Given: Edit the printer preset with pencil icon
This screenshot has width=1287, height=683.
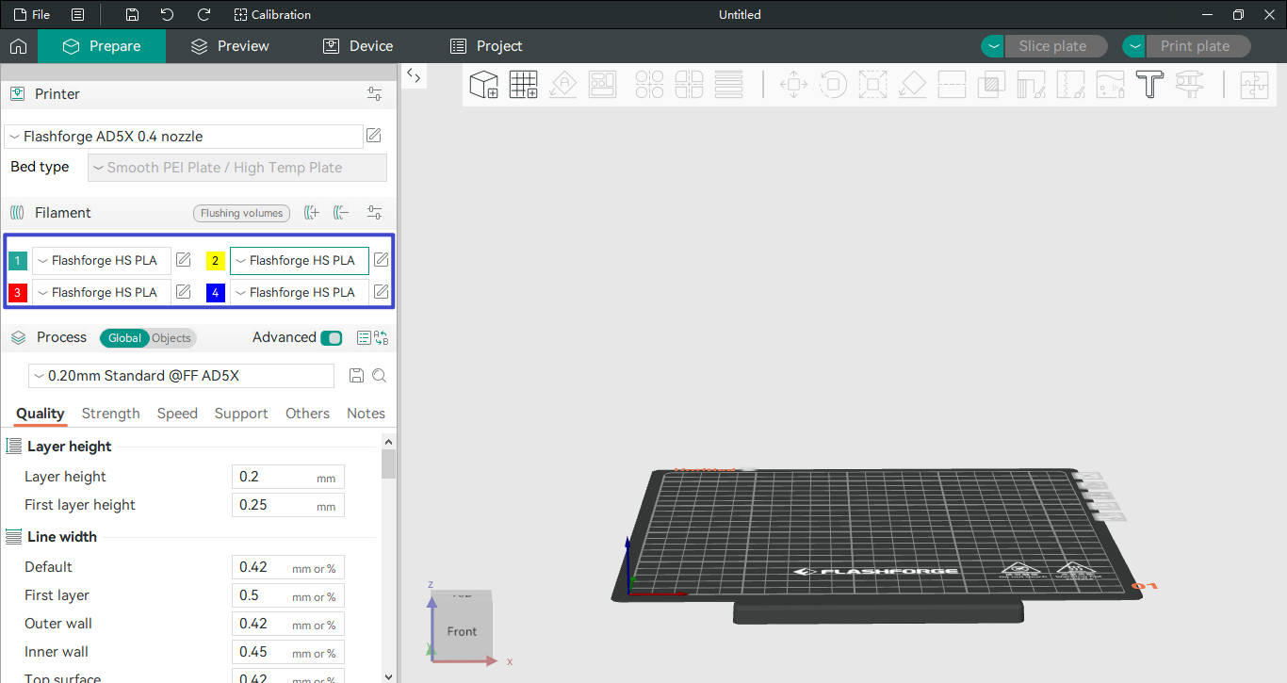Looking at the screenshot, I should [x=374, y=136].
